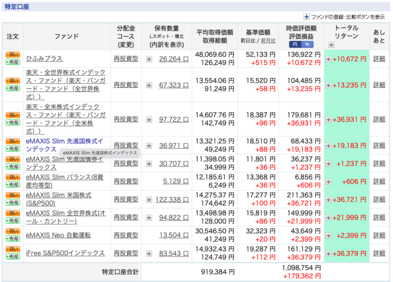Sell eMAXIS Slim バランス(8資産均等型)

click(13, 185)
